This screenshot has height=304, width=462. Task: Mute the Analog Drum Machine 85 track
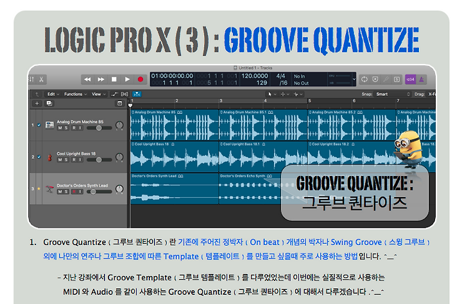(x=60, y=128)
